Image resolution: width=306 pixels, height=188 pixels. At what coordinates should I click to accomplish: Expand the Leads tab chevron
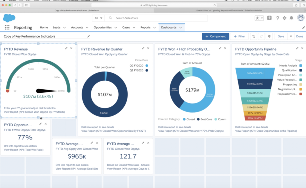[65, 28]
